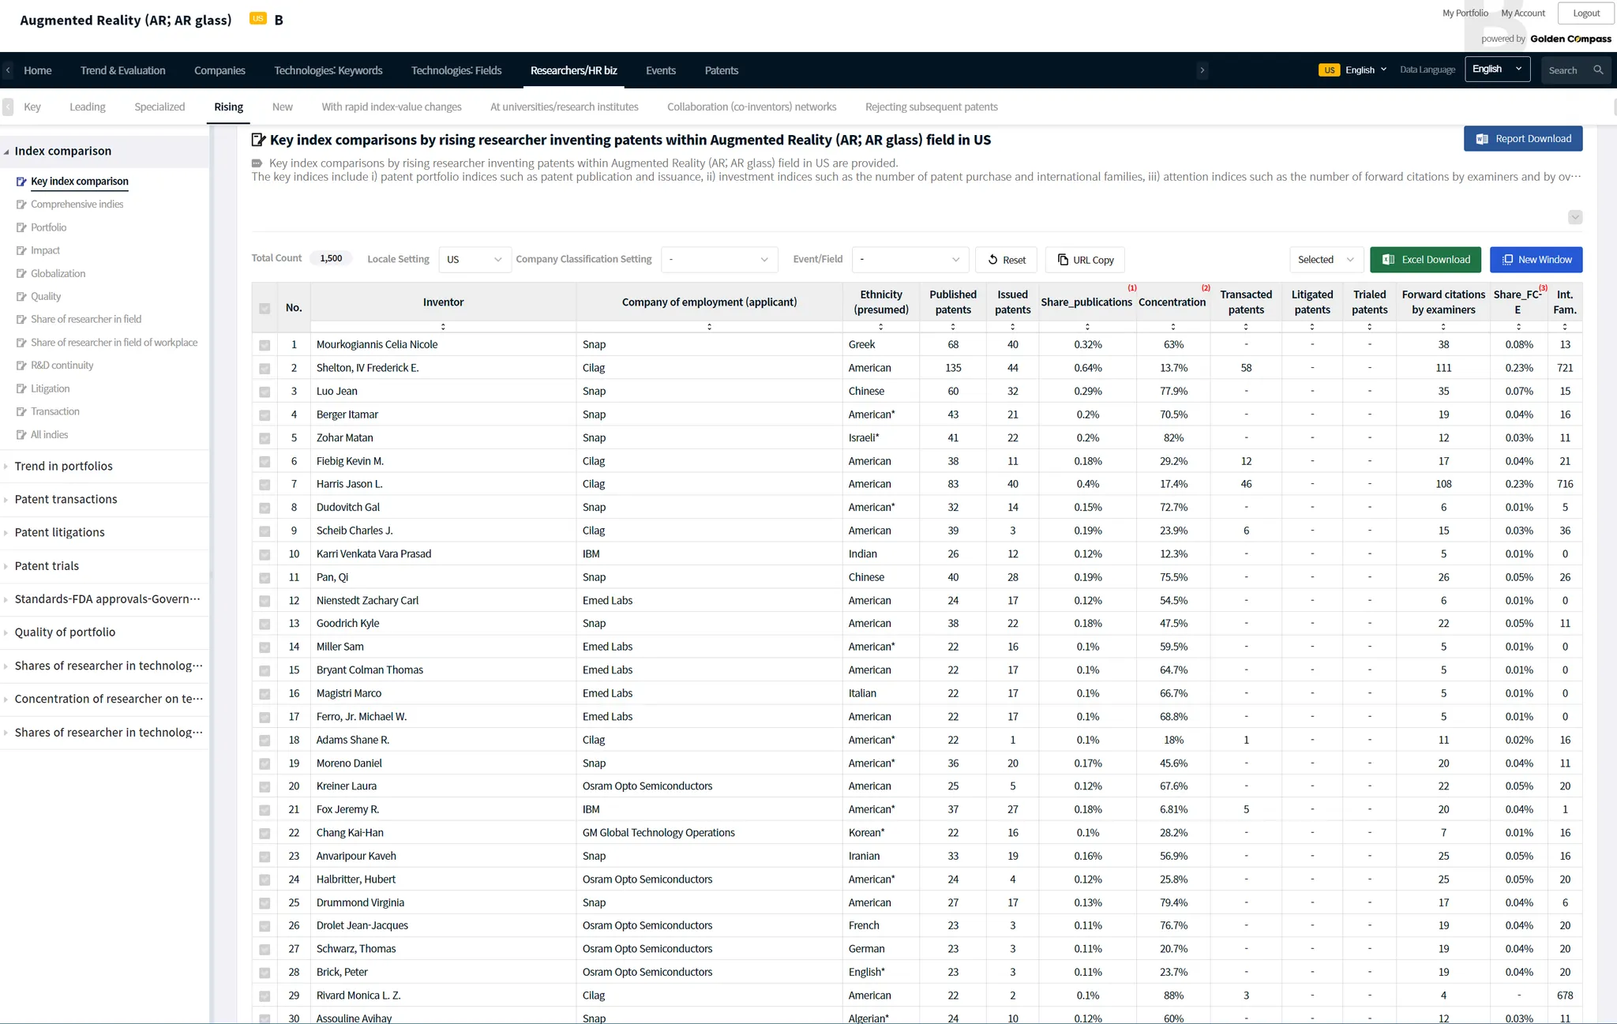Toggle the select-all header checkbox
Image resolution: width=1617 pixels, height=1024 pixels.
pyautogui.click(x=264, y=309)
